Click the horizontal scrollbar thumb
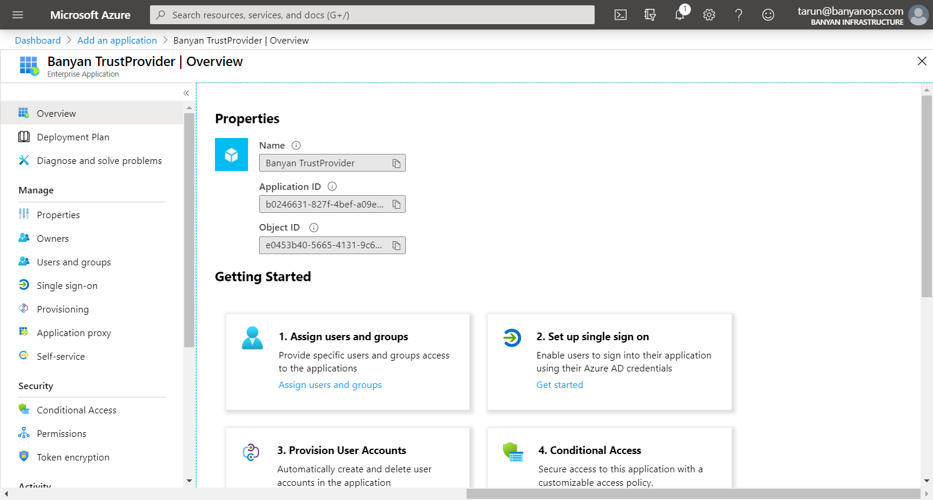The width and height of the screenshot is (933, 500). coord(693,494)
